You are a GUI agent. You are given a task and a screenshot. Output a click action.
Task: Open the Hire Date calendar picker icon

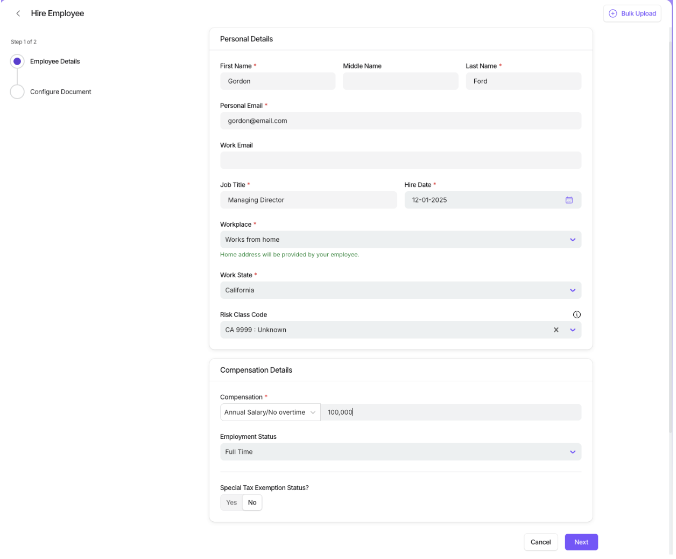tap(569, 200)
